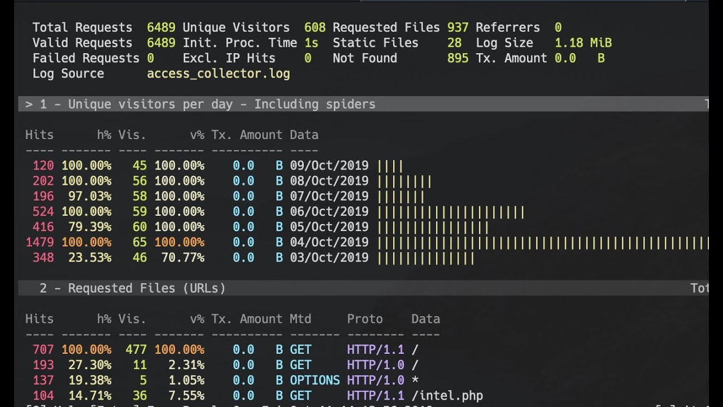The width and height of the screenshot is (723, 407).
Task: Click the Mtd column header
Action: (x=300, y=319)
